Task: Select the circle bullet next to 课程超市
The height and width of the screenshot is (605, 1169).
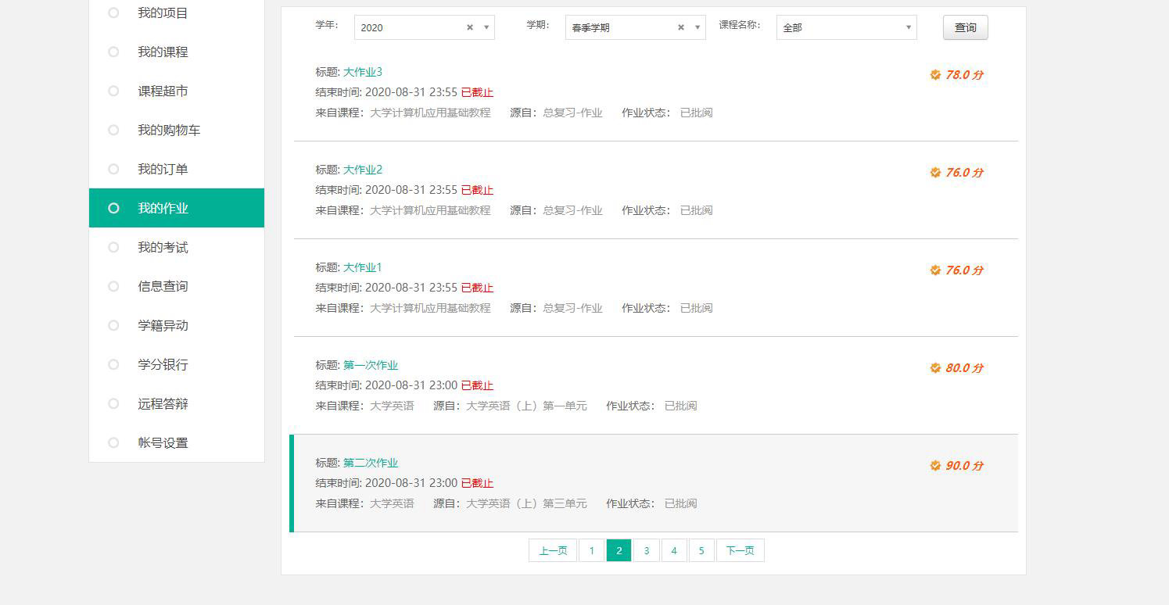Action: [113, 91]
